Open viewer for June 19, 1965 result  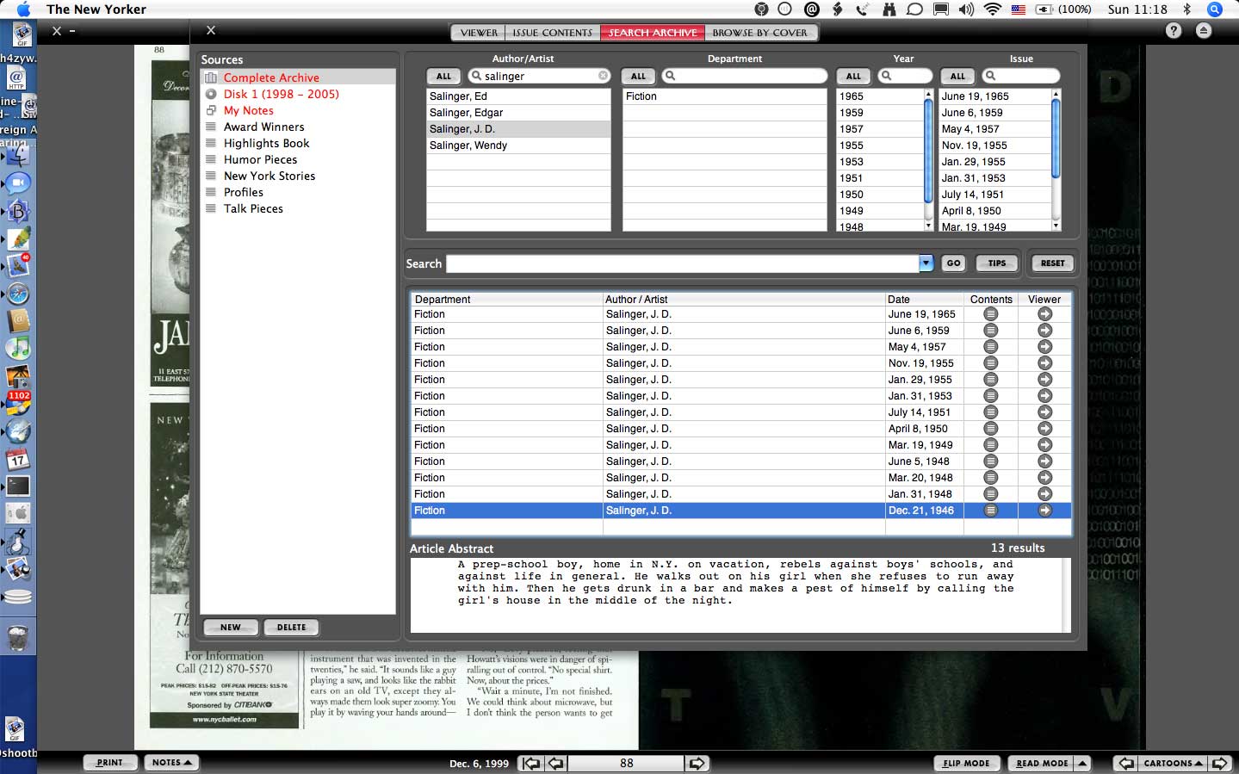1044,314
